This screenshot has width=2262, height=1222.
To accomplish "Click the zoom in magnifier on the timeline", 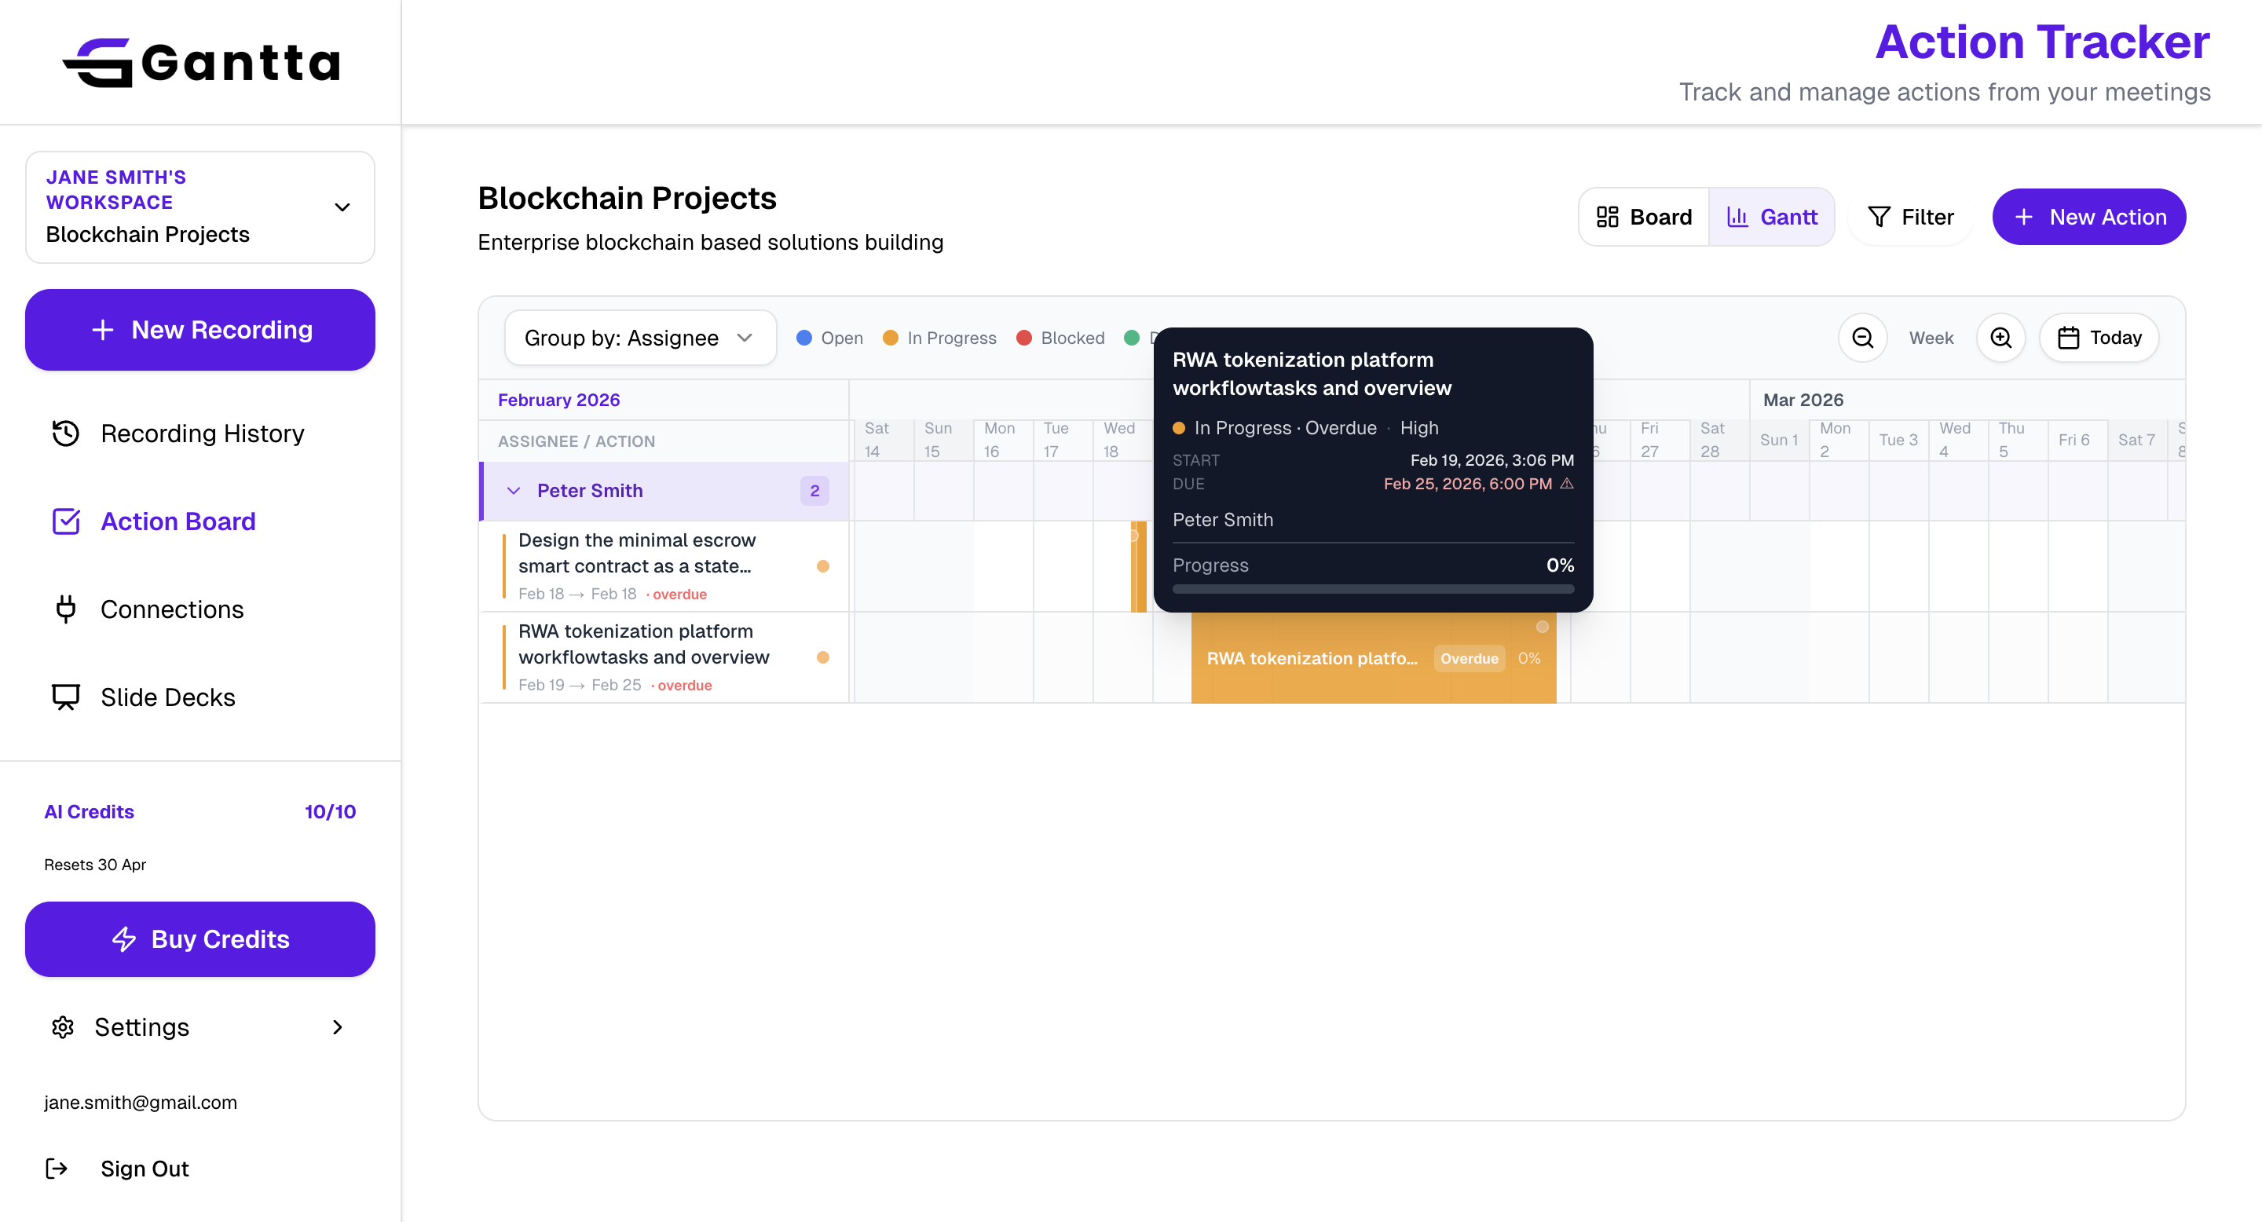I will click(2001, 337).
